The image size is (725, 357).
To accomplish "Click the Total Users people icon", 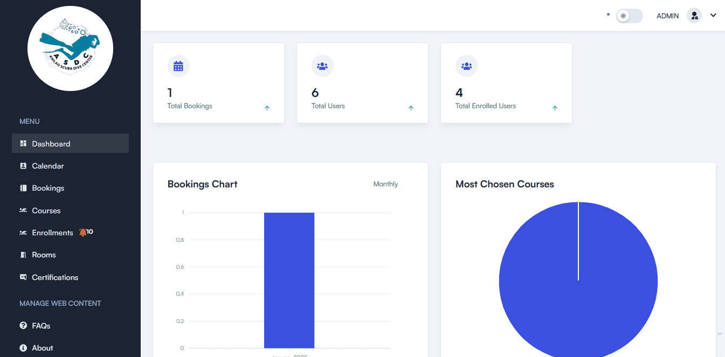I will tap(322, 66).
